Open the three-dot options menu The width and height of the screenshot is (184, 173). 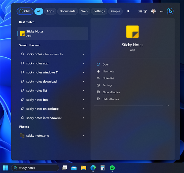[162, 11]
